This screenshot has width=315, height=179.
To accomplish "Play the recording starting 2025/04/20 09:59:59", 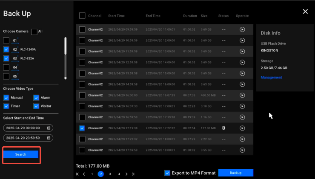I will [242, 29].
